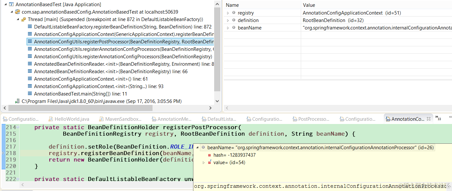Click the Debug view horizontal scrollbar left arrow
Image resolution: width=452 pixels, height=191 pixels.
4,108
